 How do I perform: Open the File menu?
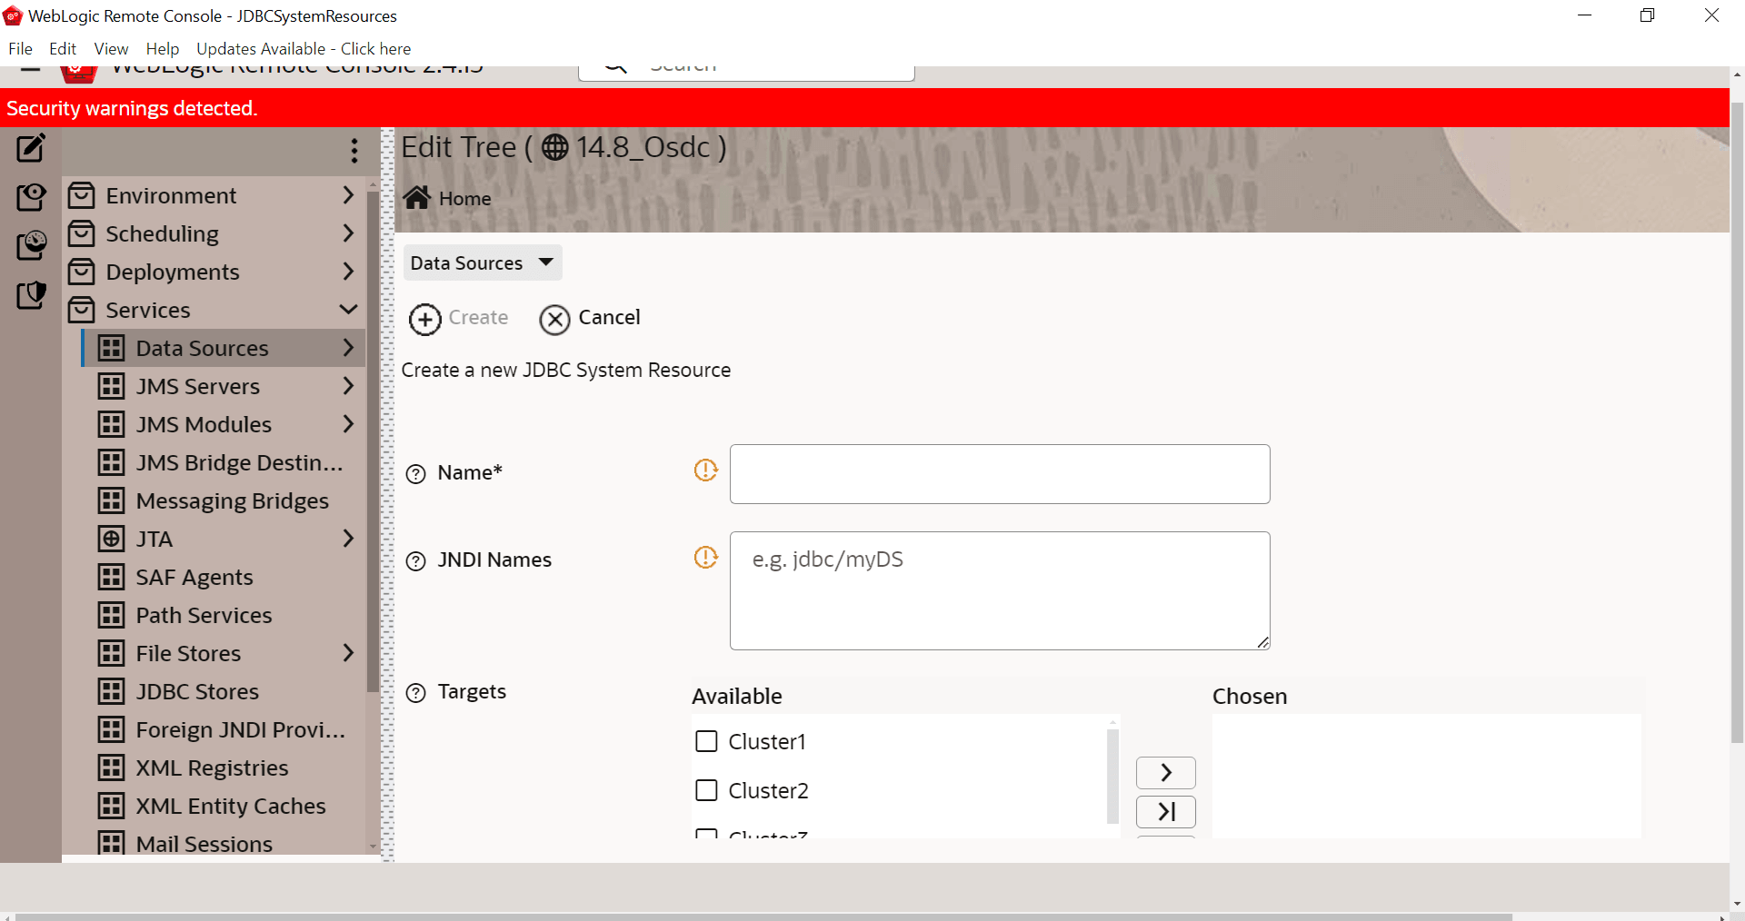tap(20, 49)
